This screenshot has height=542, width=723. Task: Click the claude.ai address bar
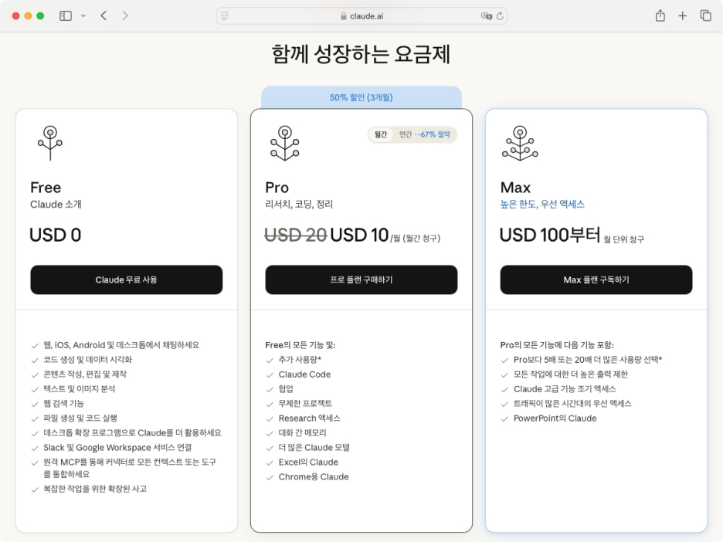tap(361, 16)
